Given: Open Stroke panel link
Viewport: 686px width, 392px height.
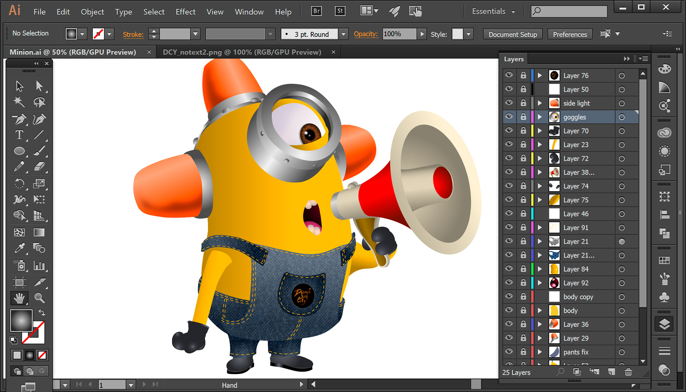Looking at the screenshot, I should point(133,35).
